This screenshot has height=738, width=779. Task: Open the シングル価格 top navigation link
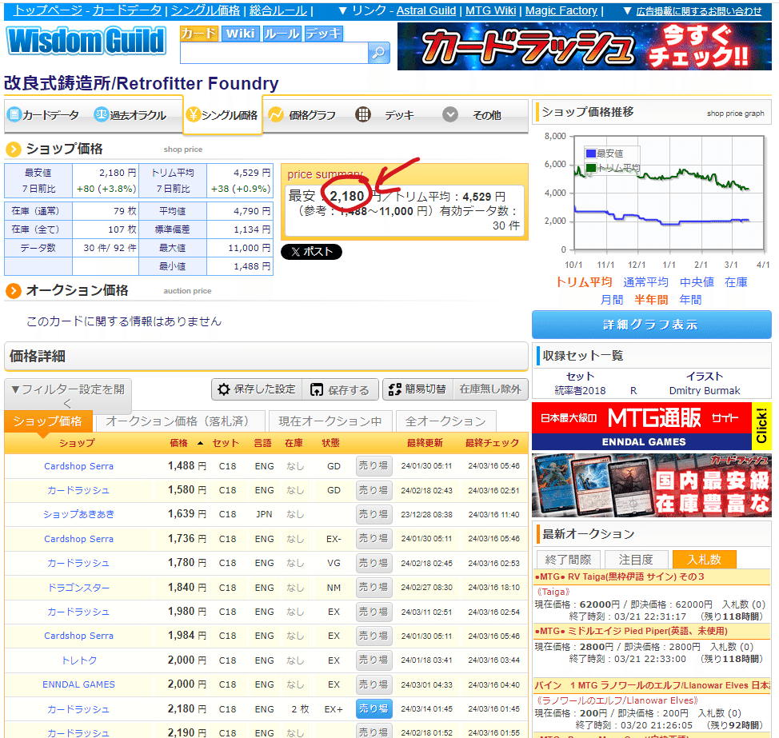[x=206, y=10]
